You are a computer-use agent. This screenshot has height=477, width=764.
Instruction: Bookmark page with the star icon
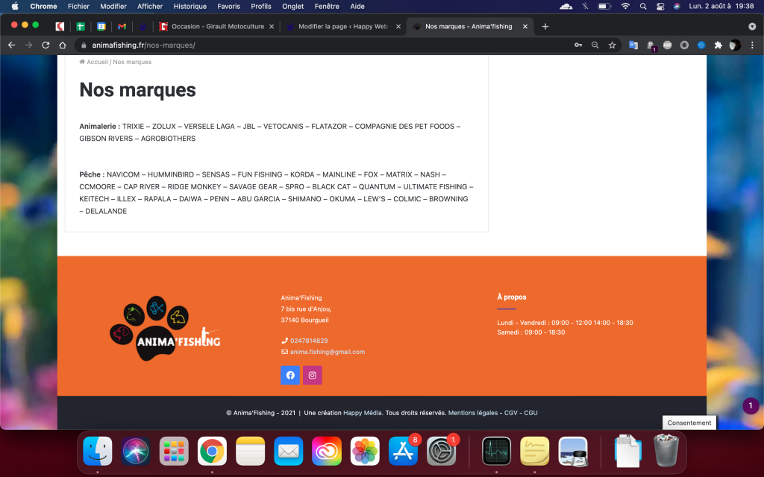point(612,45)
